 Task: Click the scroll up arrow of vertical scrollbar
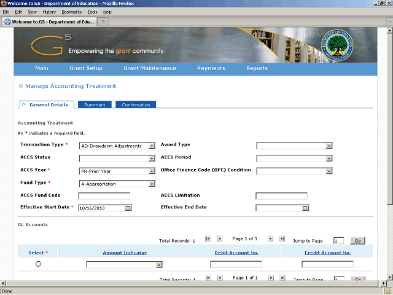389,31
